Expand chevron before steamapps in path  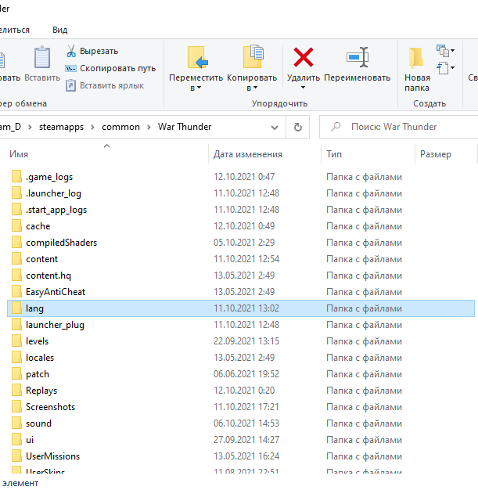tap(30, 127)
